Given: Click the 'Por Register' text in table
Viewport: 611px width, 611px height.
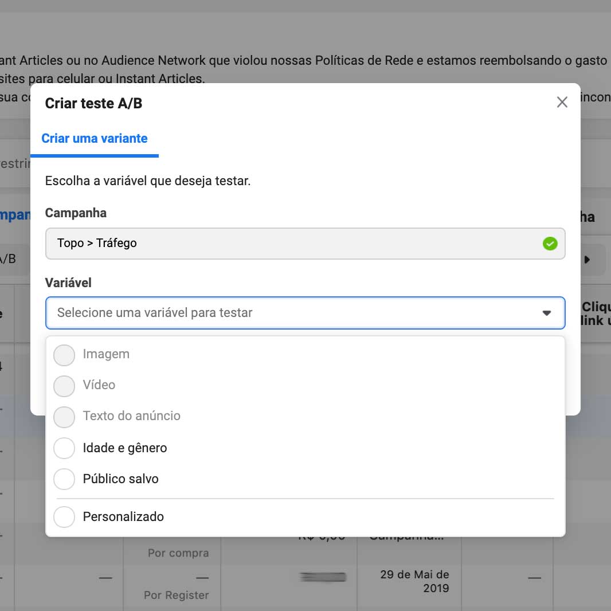Looking at the screenshot, I should coord(176,595).
